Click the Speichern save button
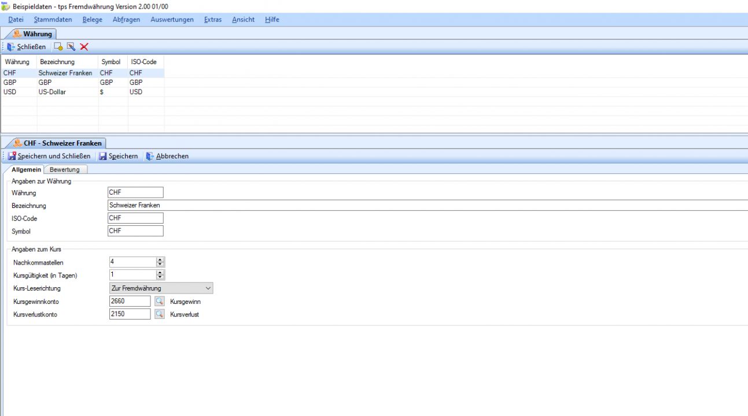Screen dimensions: 748x416 (119, 156)
